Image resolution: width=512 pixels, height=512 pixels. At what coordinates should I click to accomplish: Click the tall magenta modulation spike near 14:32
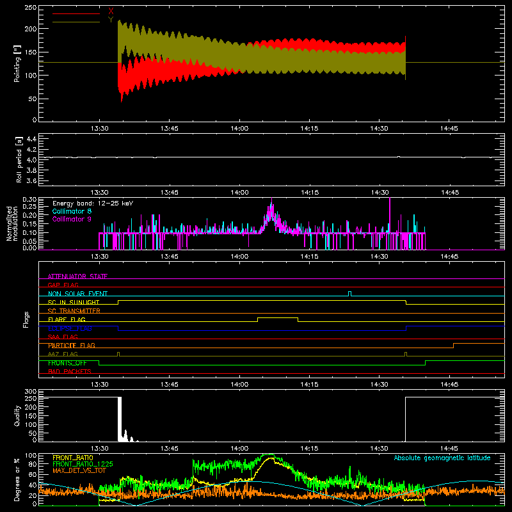click(x=390, y=216)
